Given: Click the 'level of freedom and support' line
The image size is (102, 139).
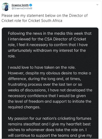Looking at the screenshot, I should click(50, 102).
